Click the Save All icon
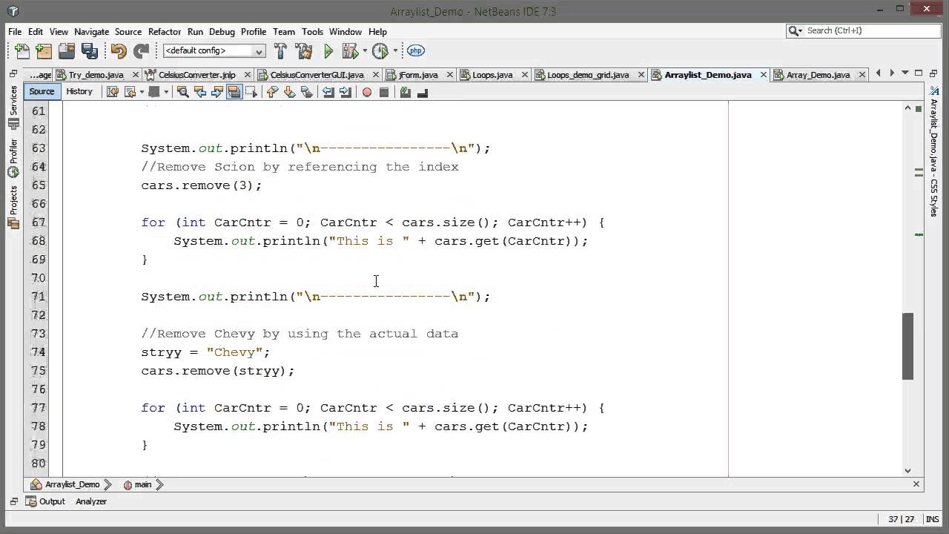 [x=90, y=50]
